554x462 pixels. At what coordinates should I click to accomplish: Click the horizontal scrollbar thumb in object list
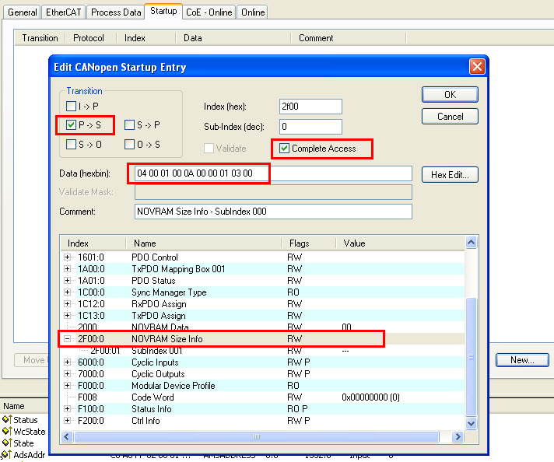point(257,436)
